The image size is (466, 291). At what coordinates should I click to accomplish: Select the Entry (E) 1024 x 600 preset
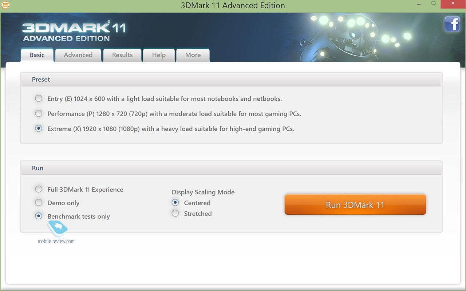click(x=39, y=98)
